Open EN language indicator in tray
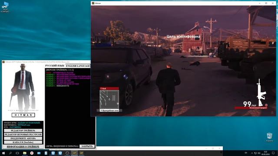Viewport: 278px width, 156px height. click(x=246, y=153)
